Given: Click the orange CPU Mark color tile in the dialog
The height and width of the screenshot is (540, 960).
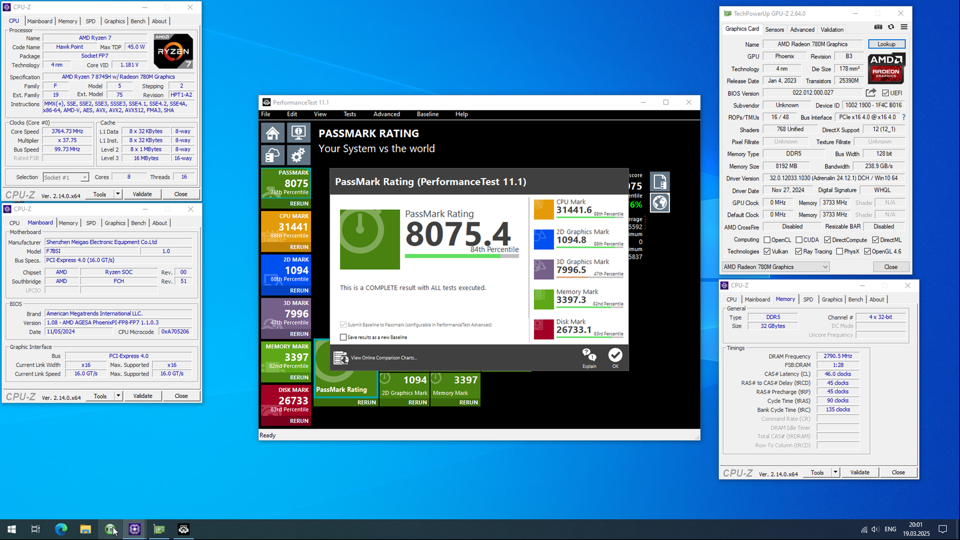Looking at the screenshot, I should 544,209.
